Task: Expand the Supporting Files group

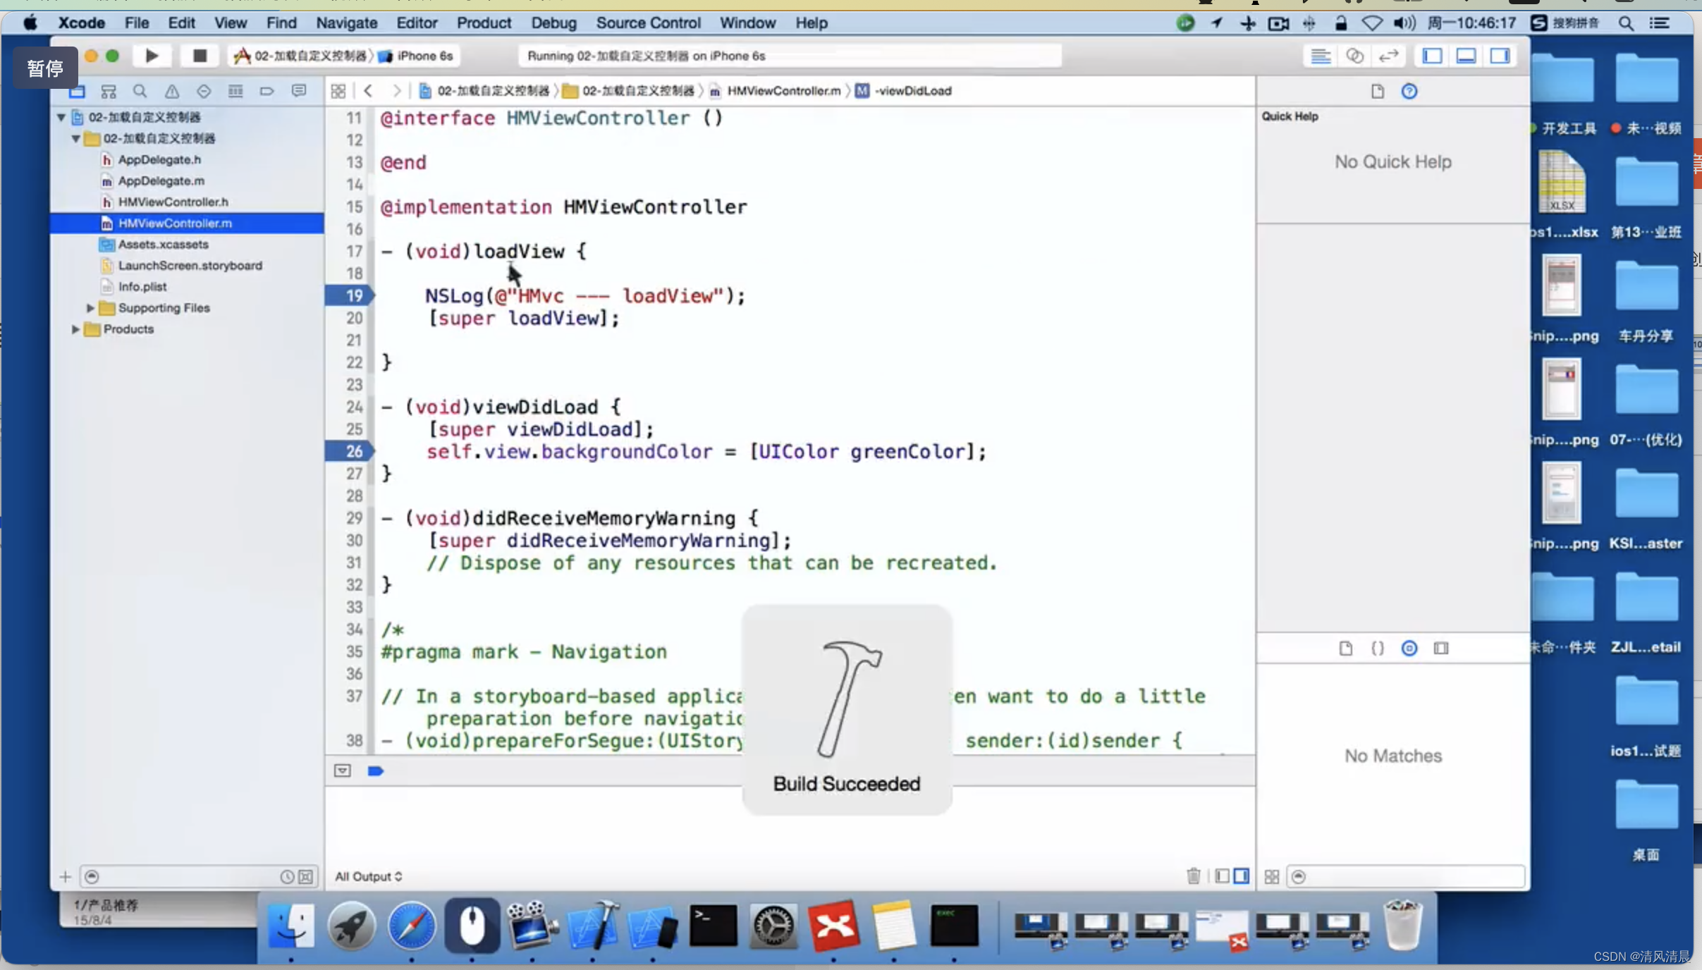Action: coord(90,308)
